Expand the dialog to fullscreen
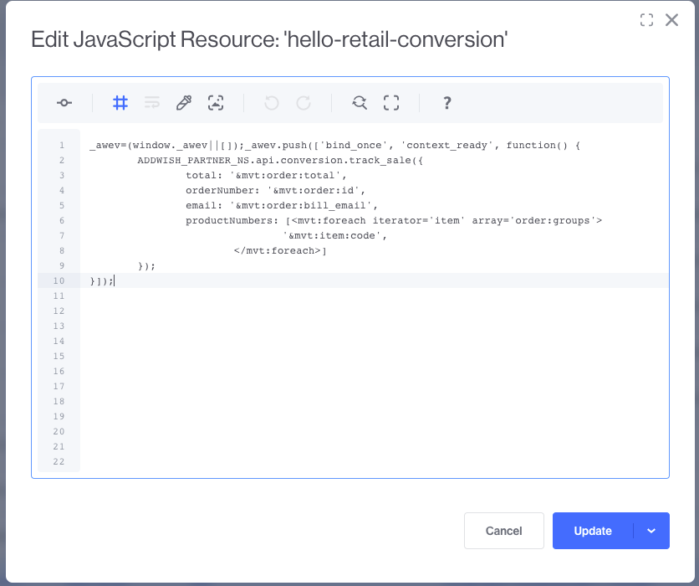Viewport: 699px width, 586px height. (646, 20)
